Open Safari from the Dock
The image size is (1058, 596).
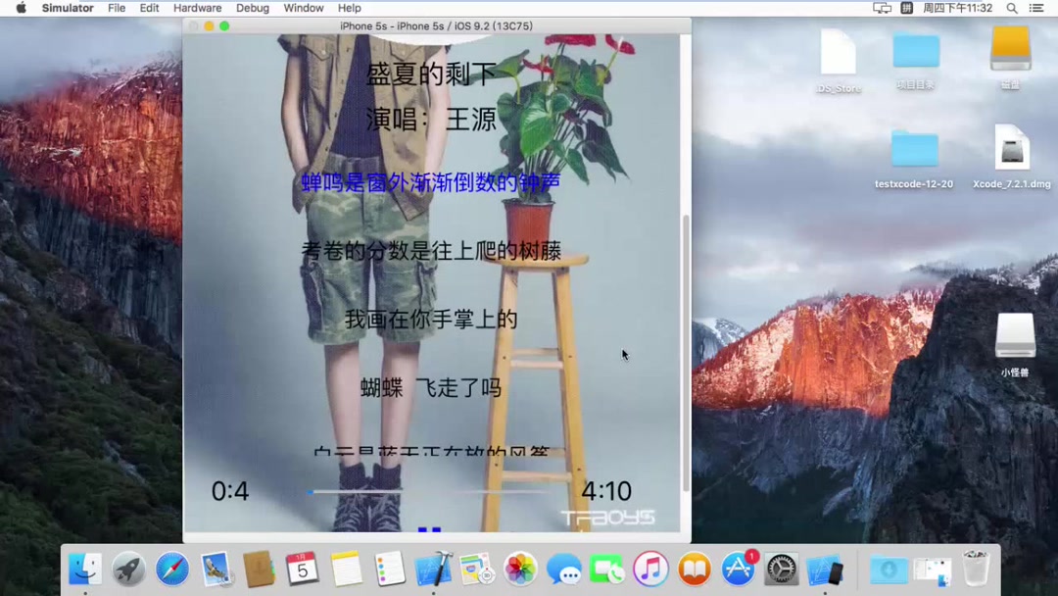[x=171, y=569]
